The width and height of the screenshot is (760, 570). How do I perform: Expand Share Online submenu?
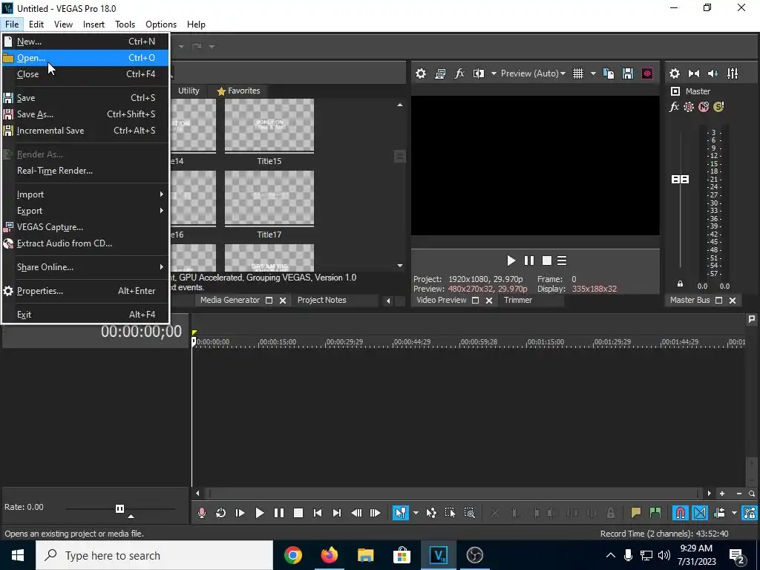coord(85,267)
